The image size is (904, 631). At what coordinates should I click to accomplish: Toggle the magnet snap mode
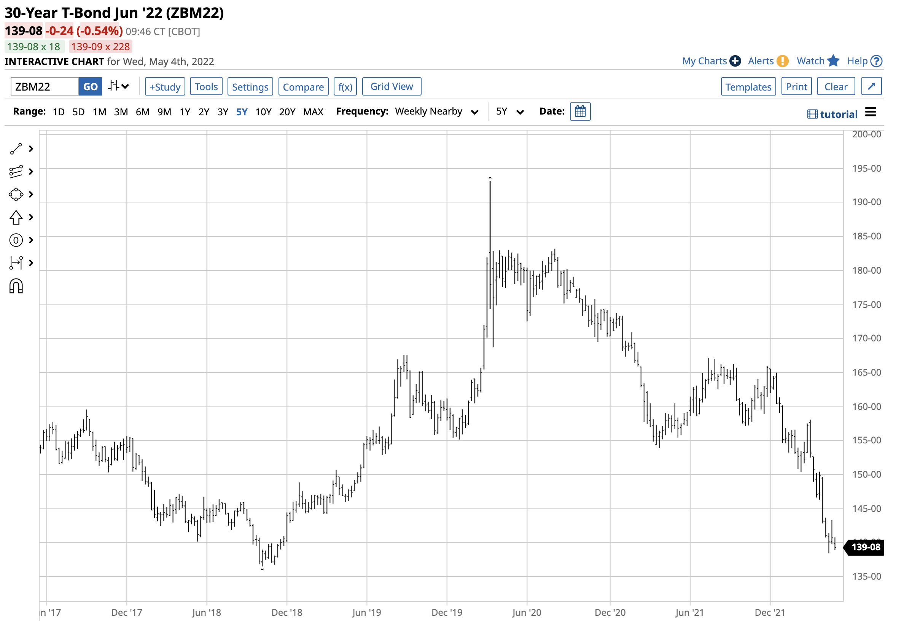pos(16,287)
